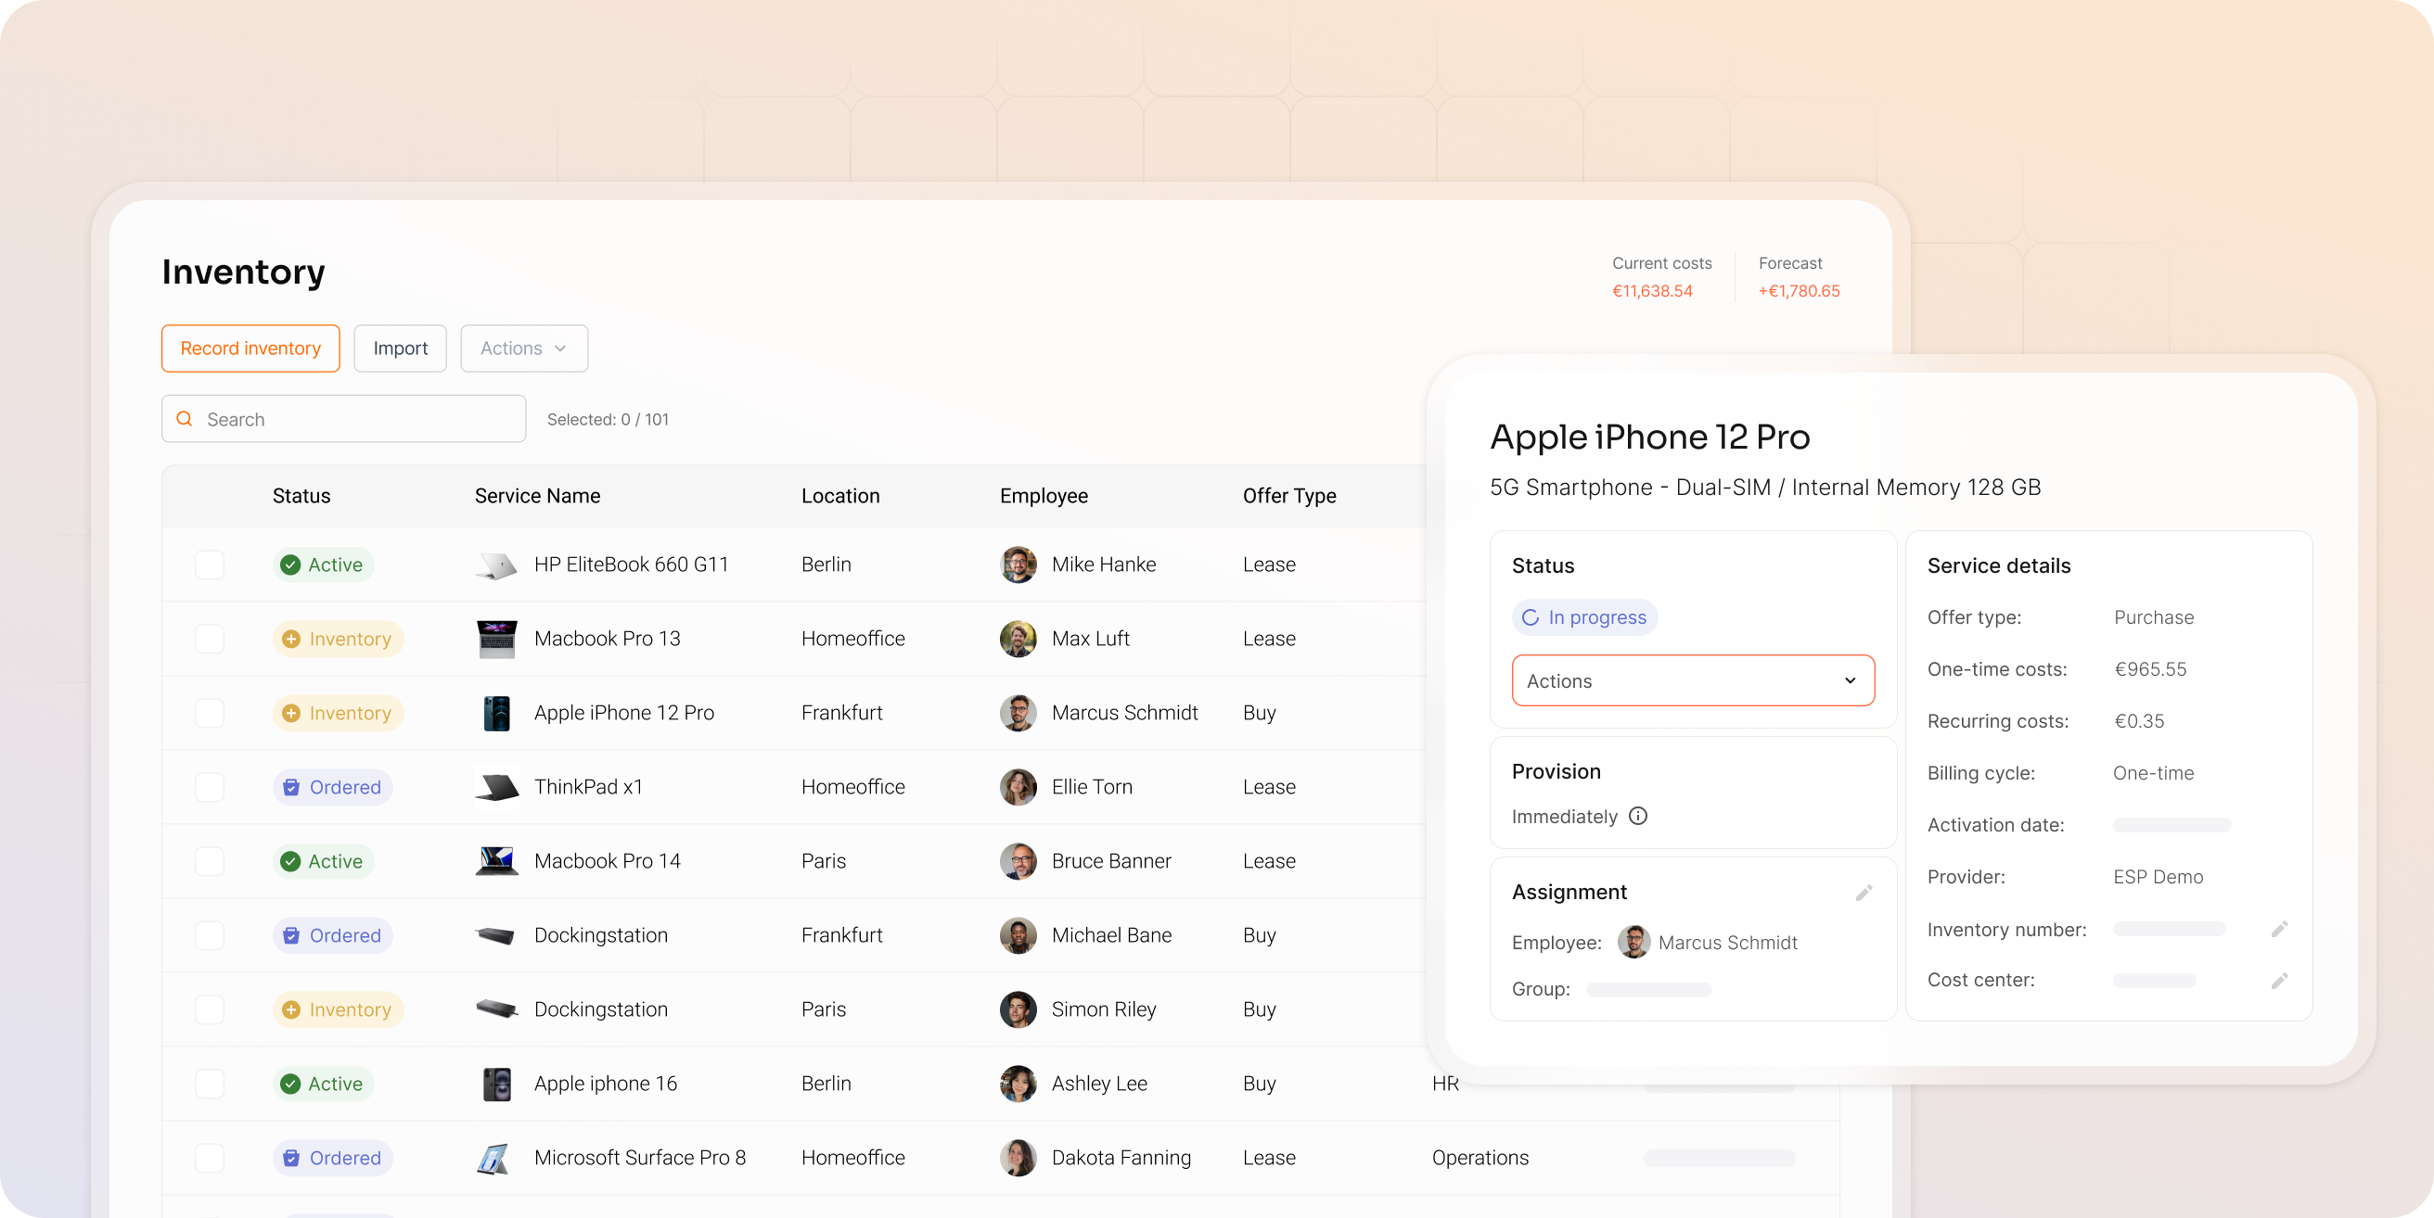The height and width of the screenshot is (1218, 2434).
Task: Click the Recurring costs value €0.35
Action: [x=2139, y=721]
